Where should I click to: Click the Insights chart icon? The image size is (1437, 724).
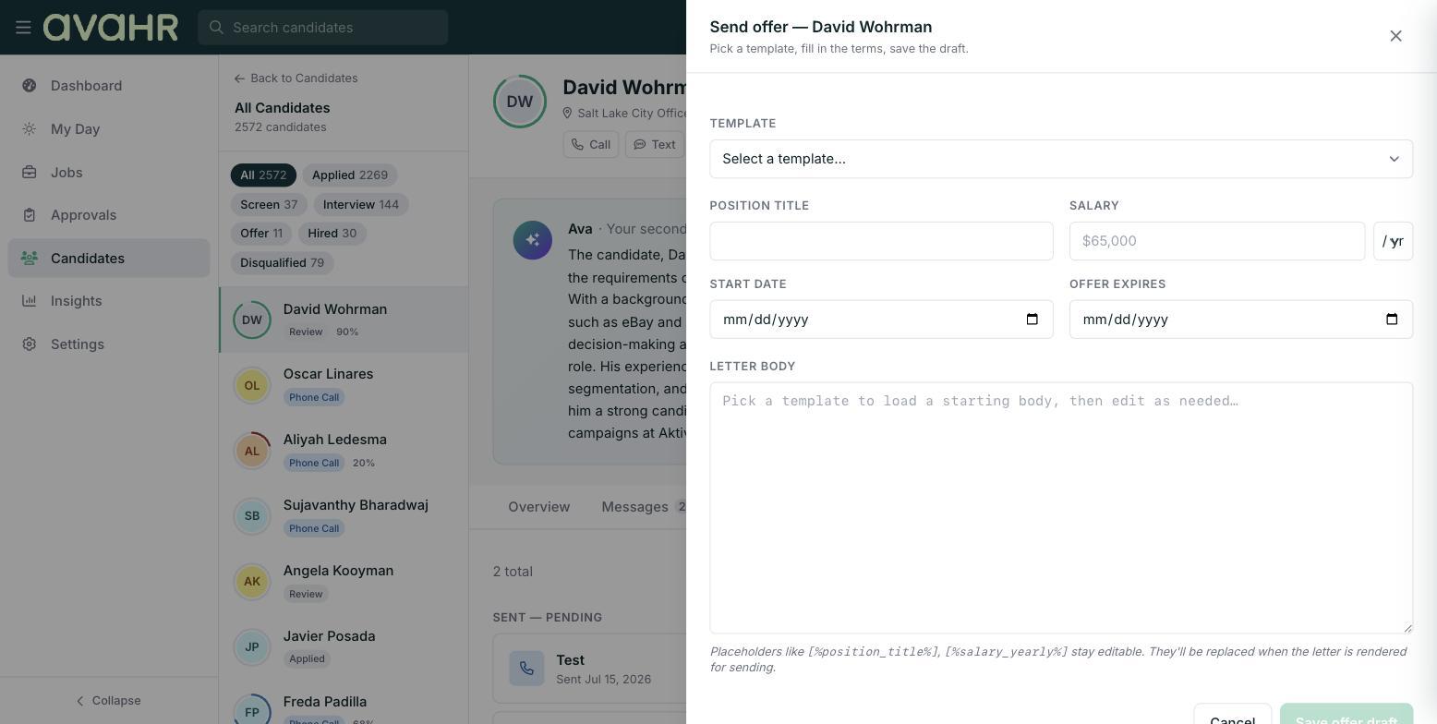[x=30, y=301]
